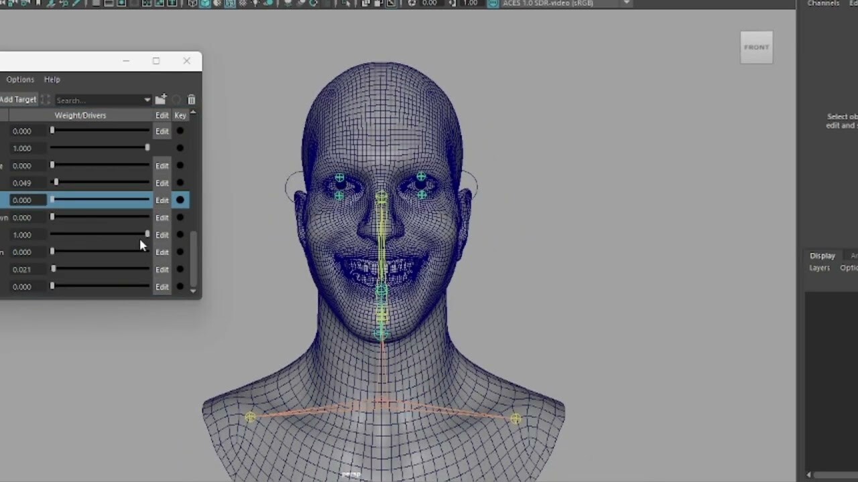Click the circular reconnect icon beside the trash

click(176, 100)
